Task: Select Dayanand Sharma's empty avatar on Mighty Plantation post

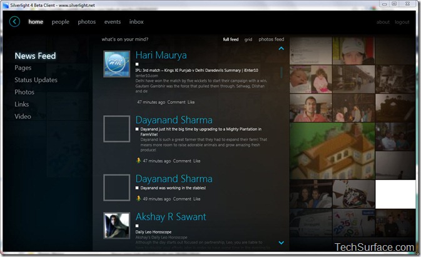Action: (116, 128)
